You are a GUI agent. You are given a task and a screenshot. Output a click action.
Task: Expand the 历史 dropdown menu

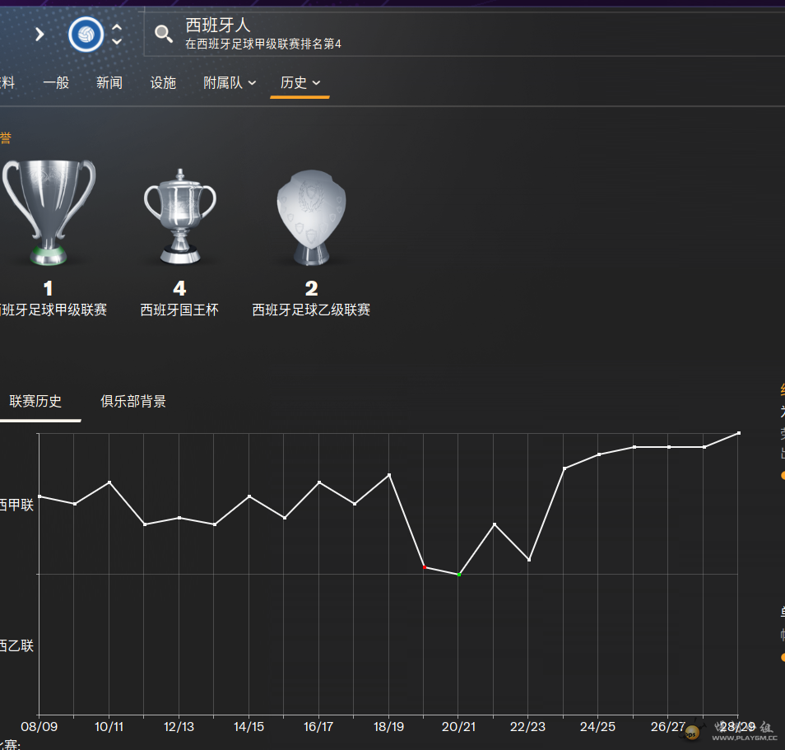(300, 82)
